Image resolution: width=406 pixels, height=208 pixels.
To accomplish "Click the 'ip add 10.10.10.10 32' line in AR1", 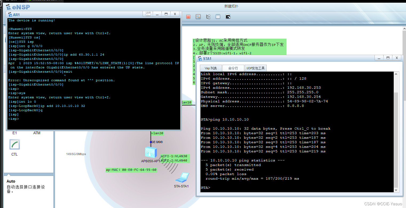I will pos(47,106).
